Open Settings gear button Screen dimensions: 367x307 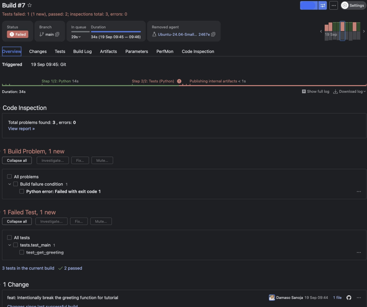coord(353,5)
